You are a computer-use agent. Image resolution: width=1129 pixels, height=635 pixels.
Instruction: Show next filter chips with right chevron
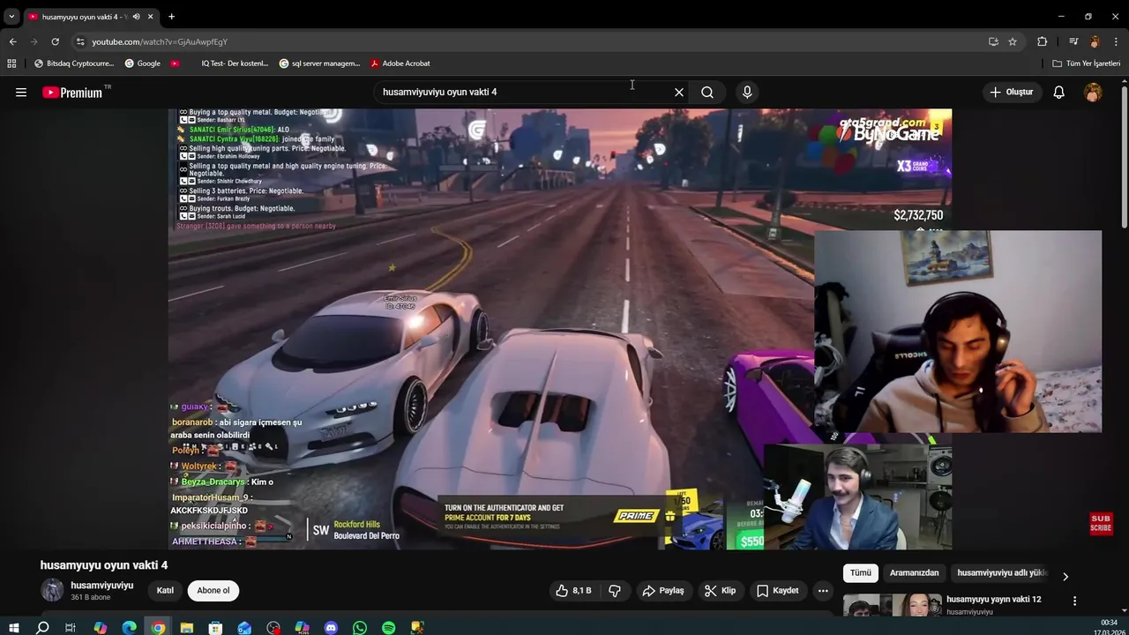(x=1065, y=576)
